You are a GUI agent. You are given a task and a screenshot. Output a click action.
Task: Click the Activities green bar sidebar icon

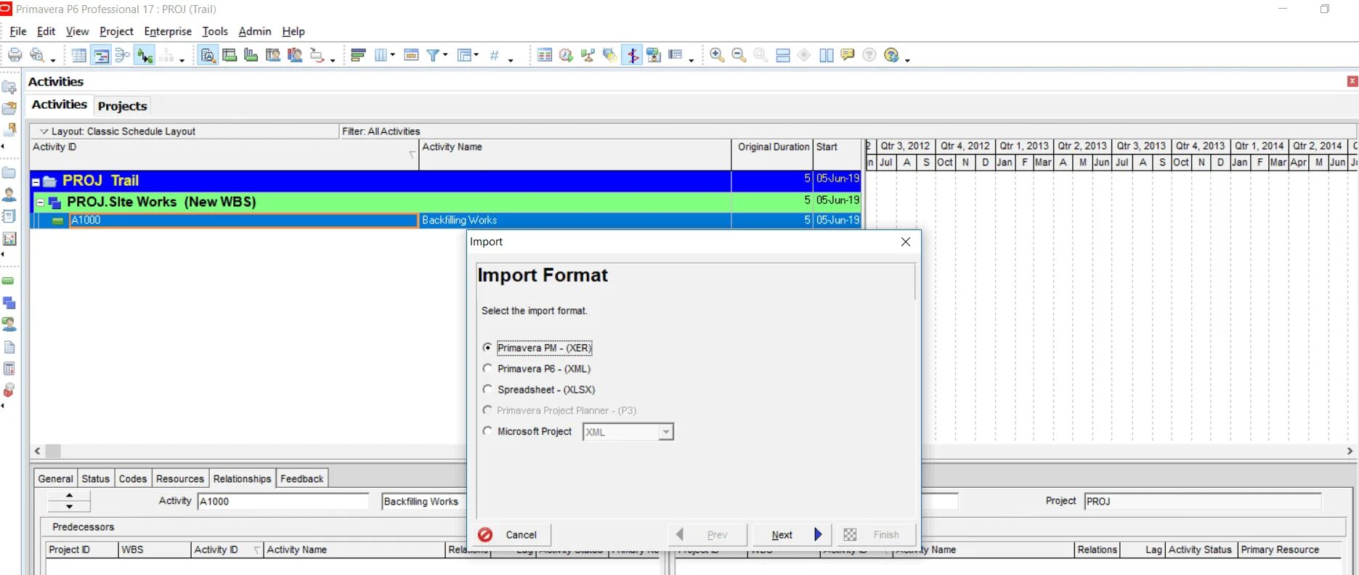pos(9,281)
